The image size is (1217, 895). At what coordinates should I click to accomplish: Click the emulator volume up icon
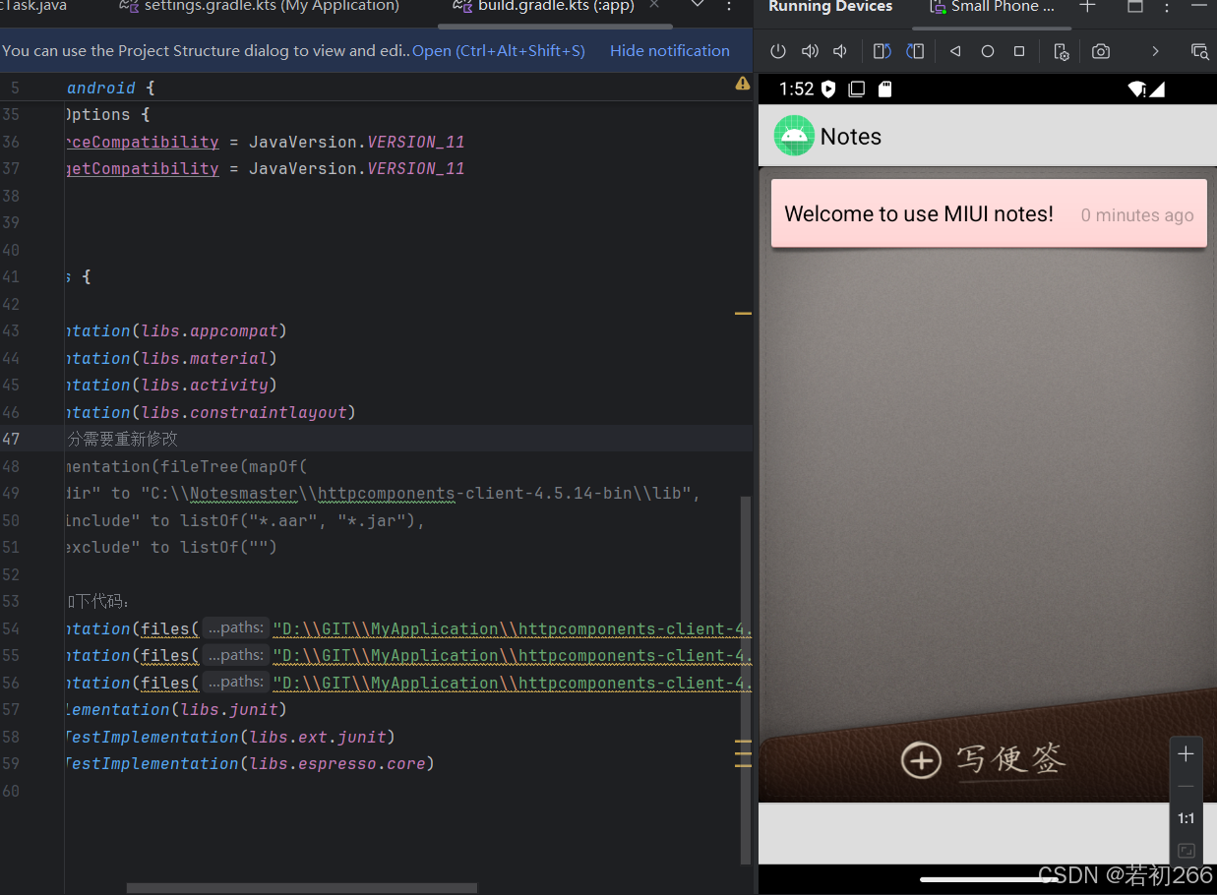(x=810, y=51)
